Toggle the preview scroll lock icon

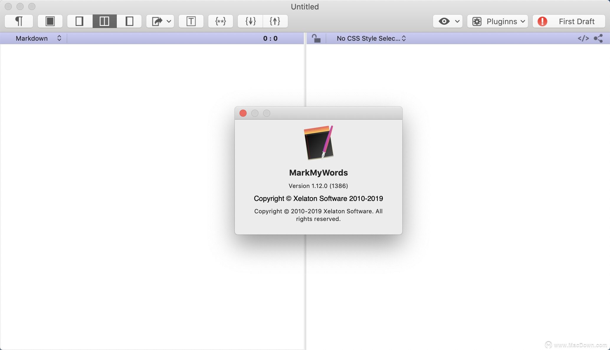(x=316, y=38)
